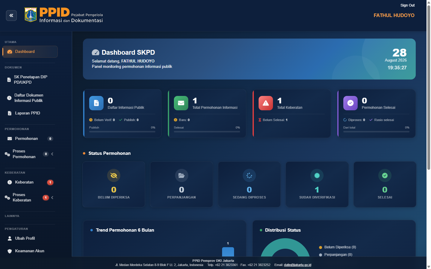This screenshot has width=431, height=269.
Task: Click the Dashboard SKPD gauge header icon
Action: coord(95,53)
